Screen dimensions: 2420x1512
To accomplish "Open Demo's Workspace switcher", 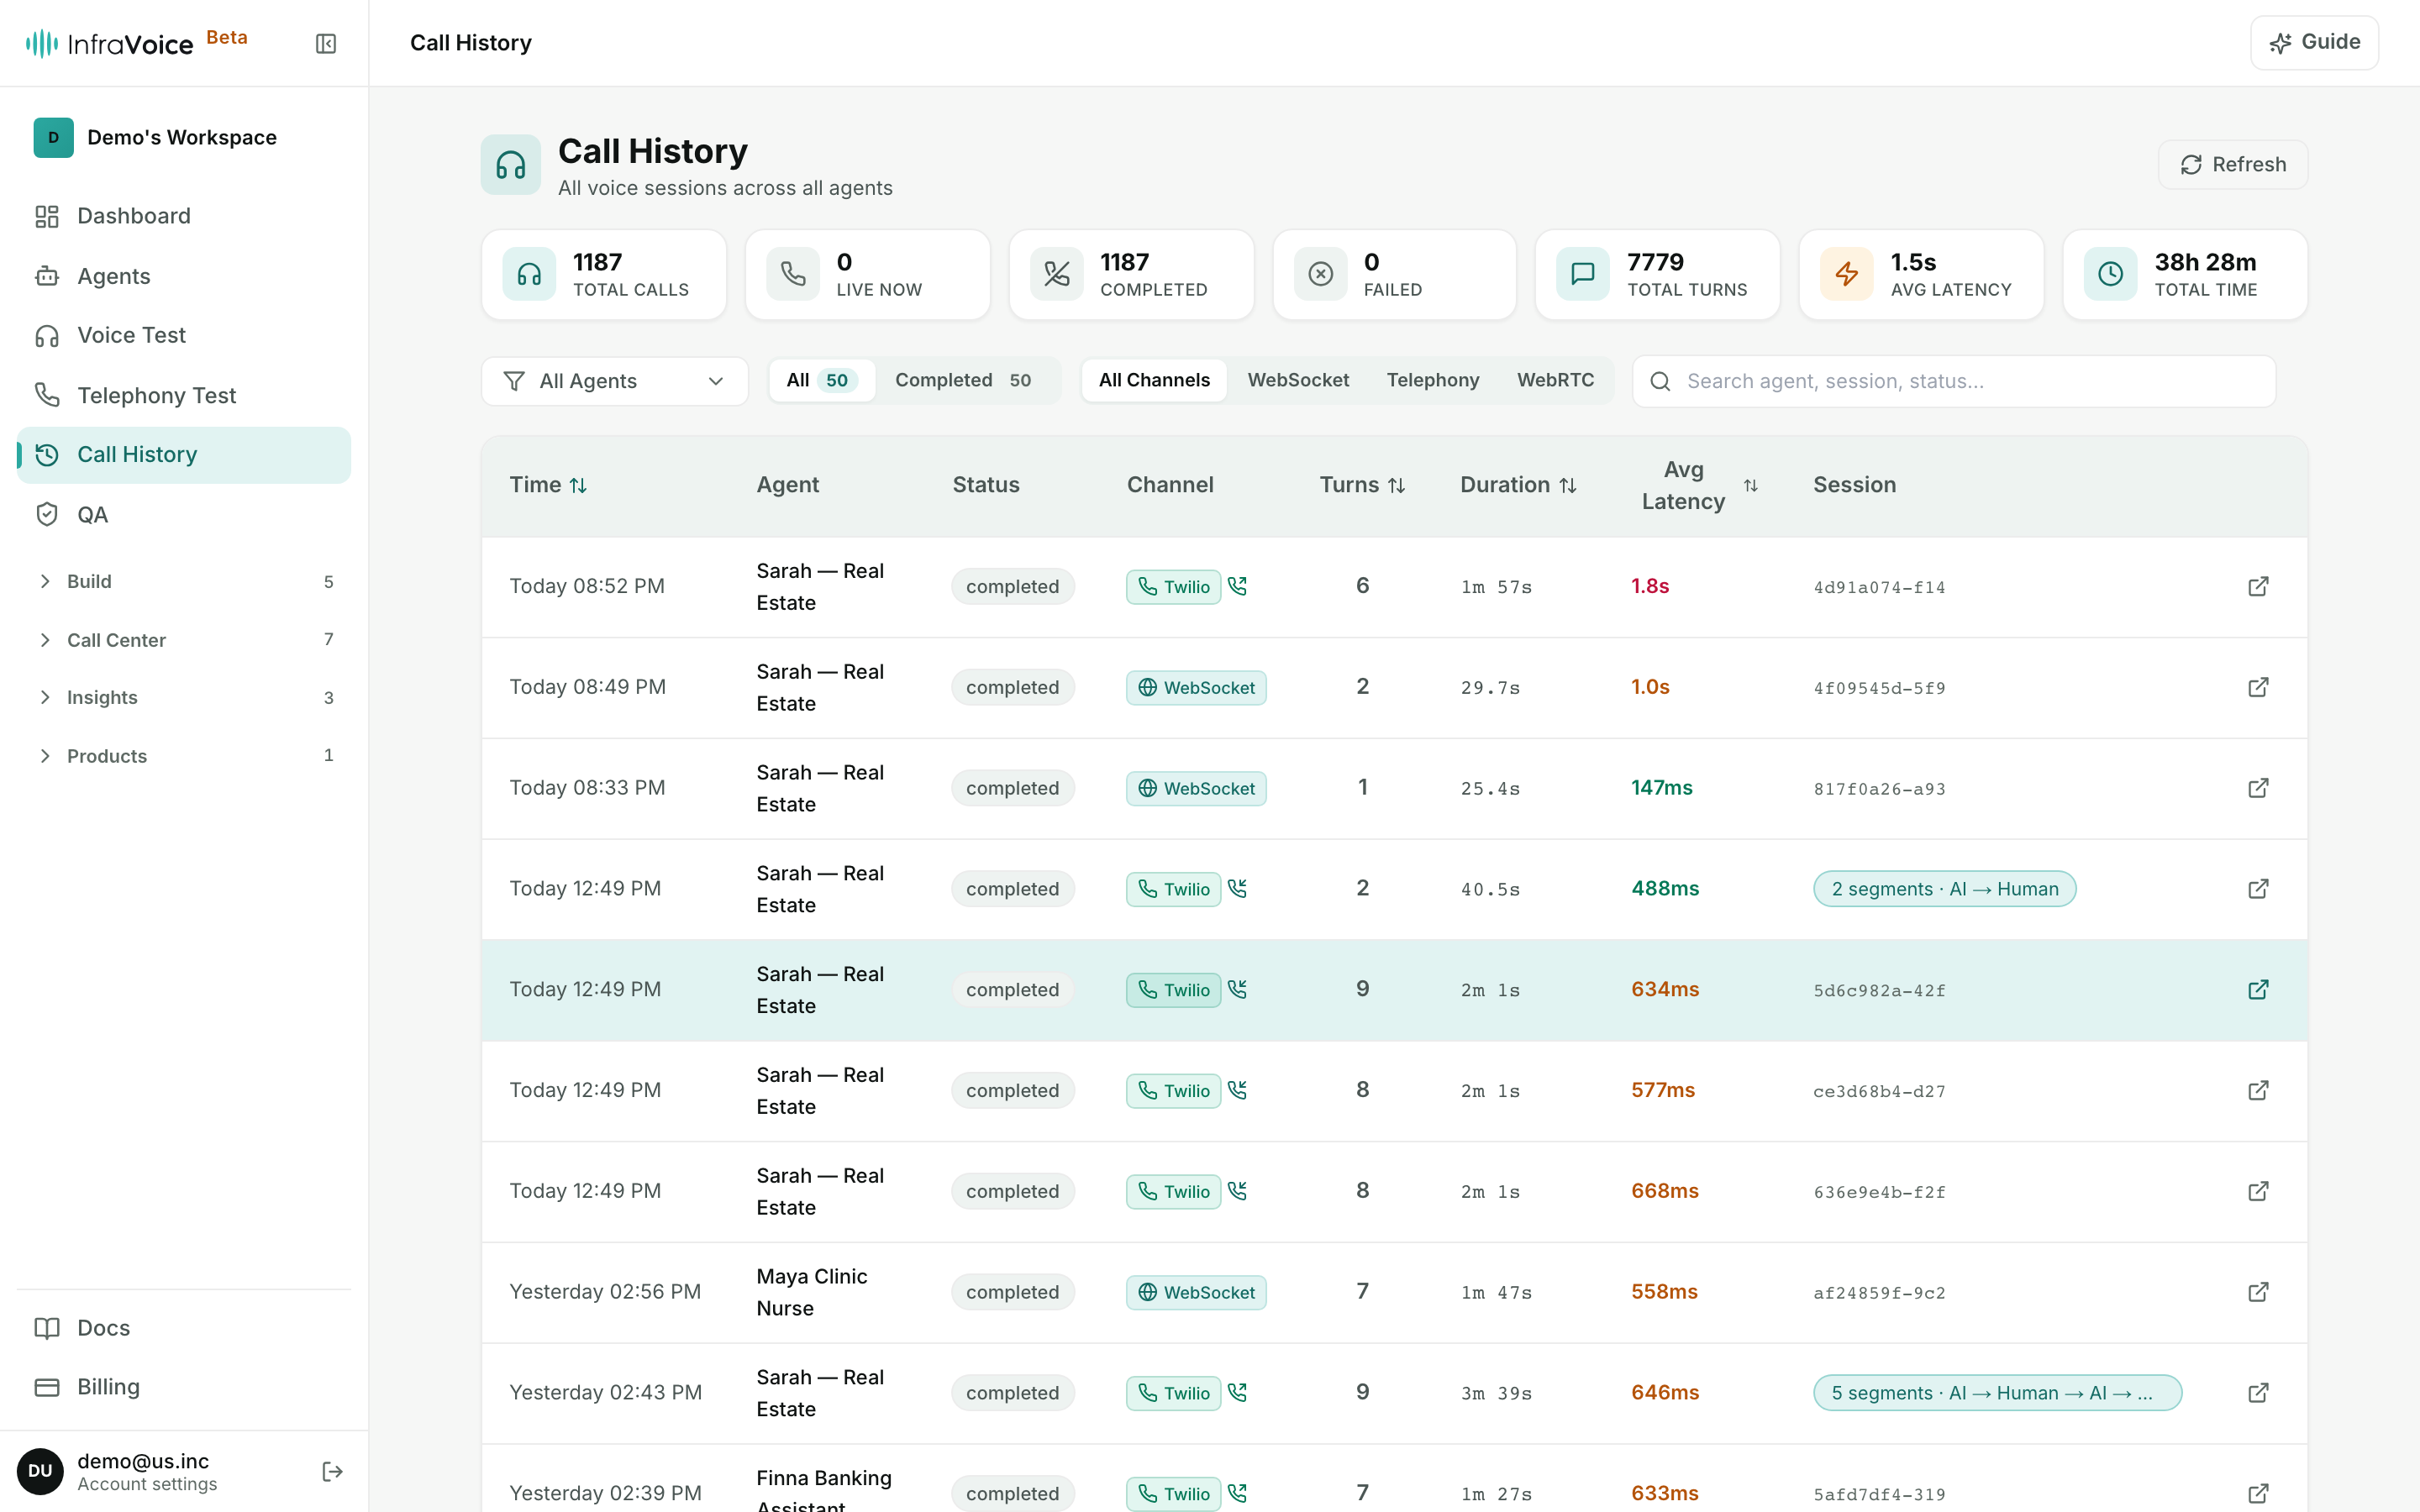I will pyautogui.click(x=184, y=137).
